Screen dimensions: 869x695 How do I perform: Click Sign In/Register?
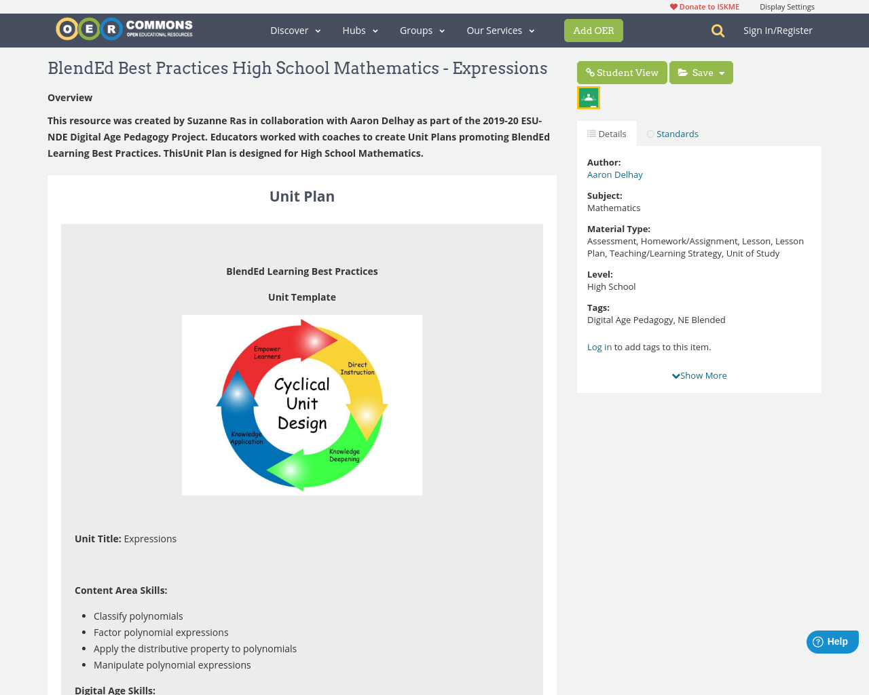click(x=778, y=29)
